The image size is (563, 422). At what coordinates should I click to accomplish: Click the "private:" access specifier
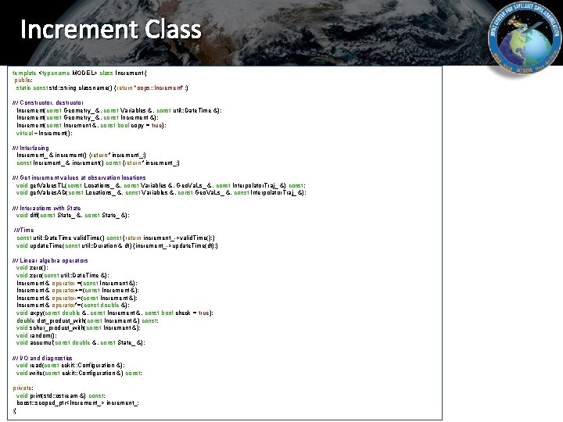click(23, 388)
